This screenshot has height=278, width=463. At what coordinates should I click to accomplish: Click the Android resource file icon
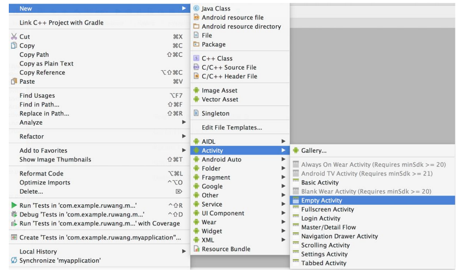[196, 18]
